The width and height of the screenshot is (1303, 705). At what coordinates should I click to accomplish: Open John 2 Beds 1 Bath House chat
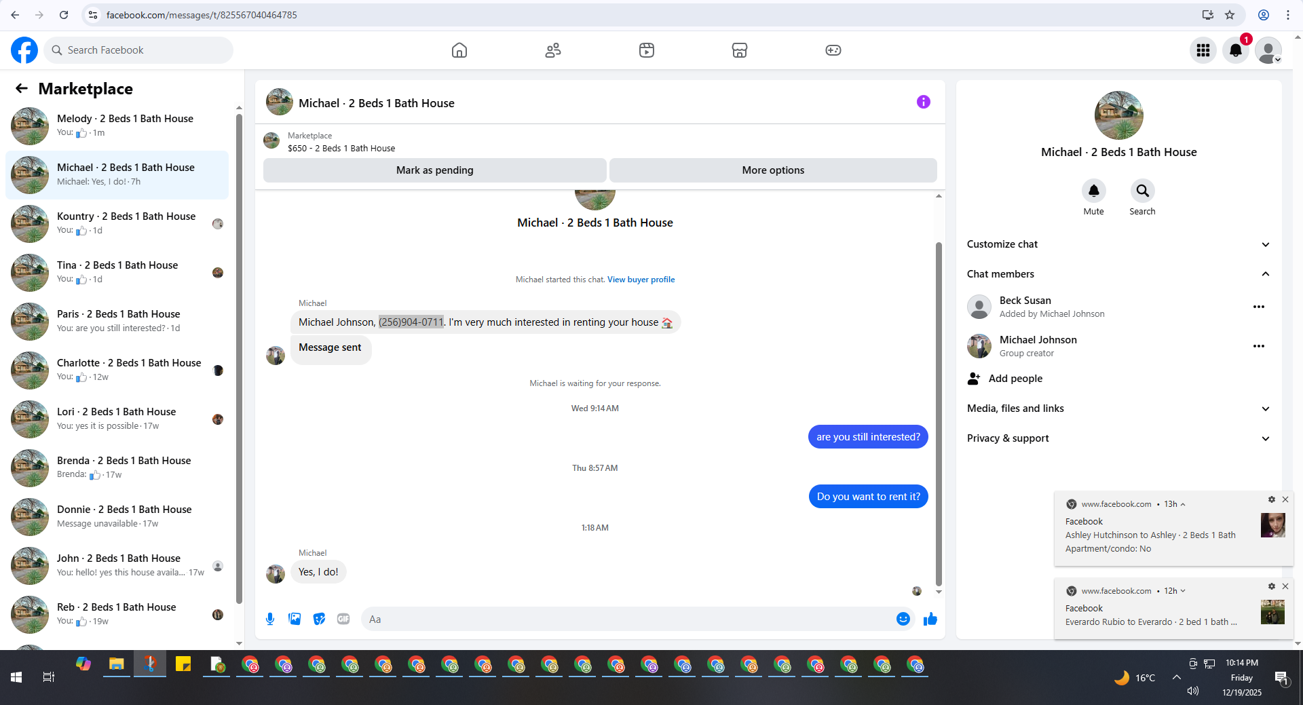(x=117, y=565)
